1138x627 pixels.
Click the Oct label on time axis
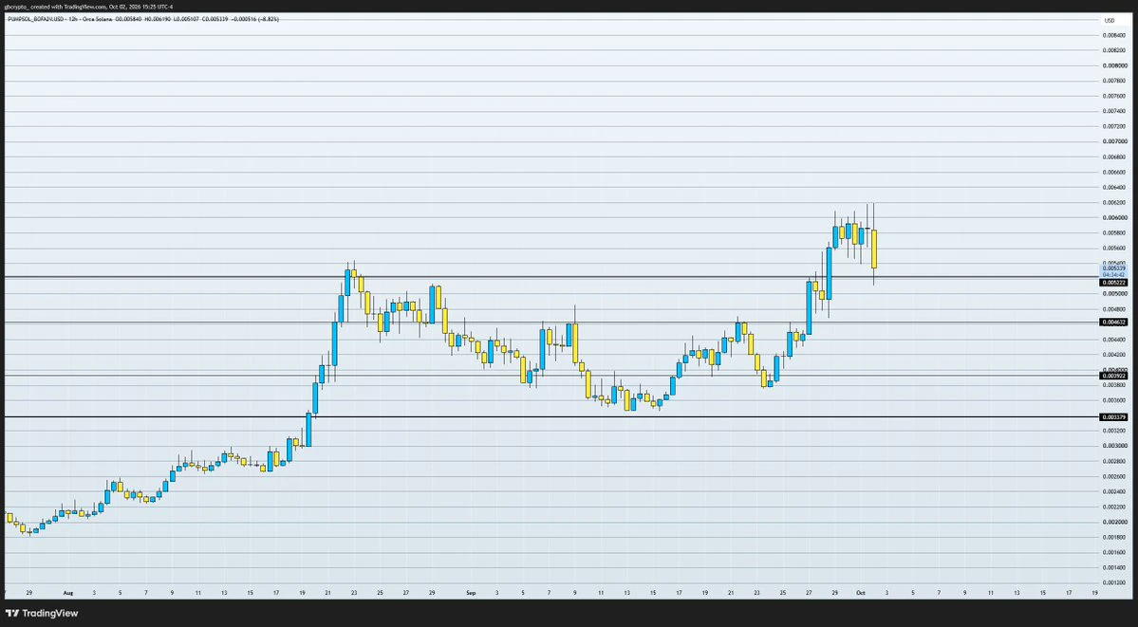861,593
